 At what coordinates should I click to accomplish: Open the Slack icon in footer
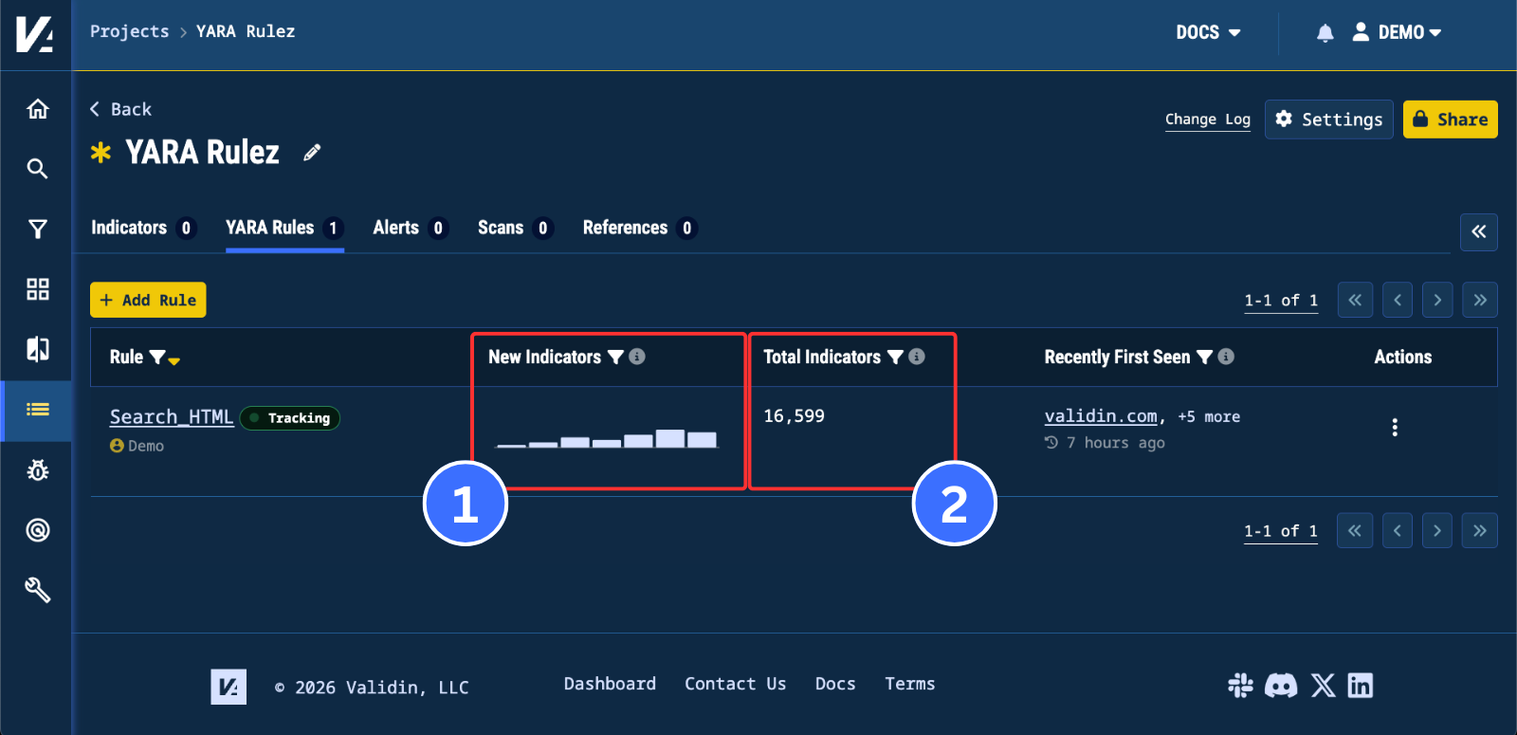point(1240,685)
